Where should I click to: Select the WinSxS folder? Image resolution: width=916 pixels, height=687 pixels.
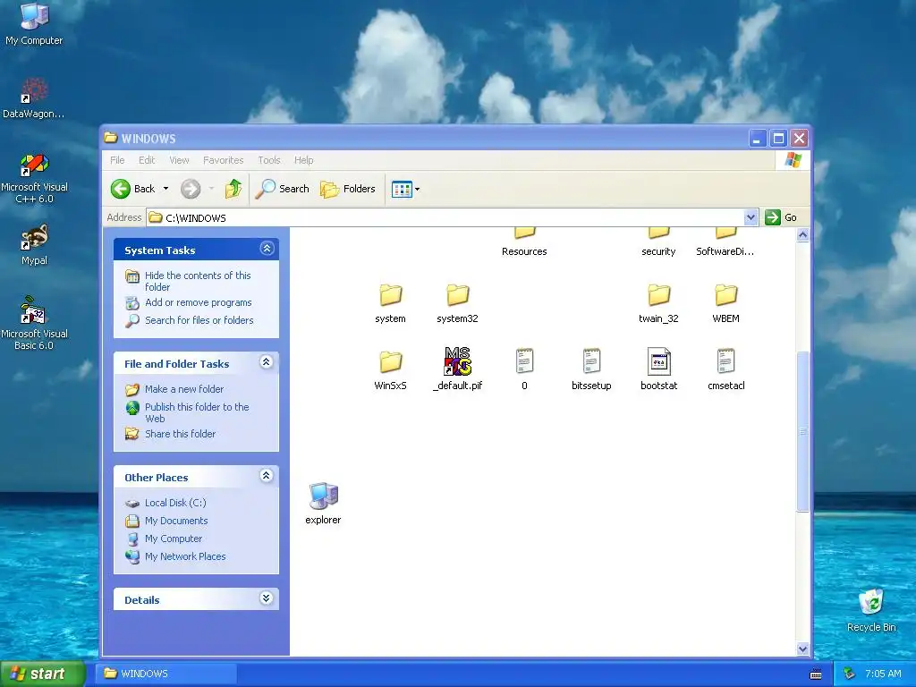(x=390, y=363)
